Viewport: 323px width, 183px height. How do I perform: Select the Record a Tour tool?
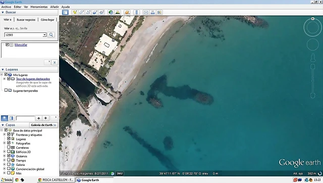[101, 12]
